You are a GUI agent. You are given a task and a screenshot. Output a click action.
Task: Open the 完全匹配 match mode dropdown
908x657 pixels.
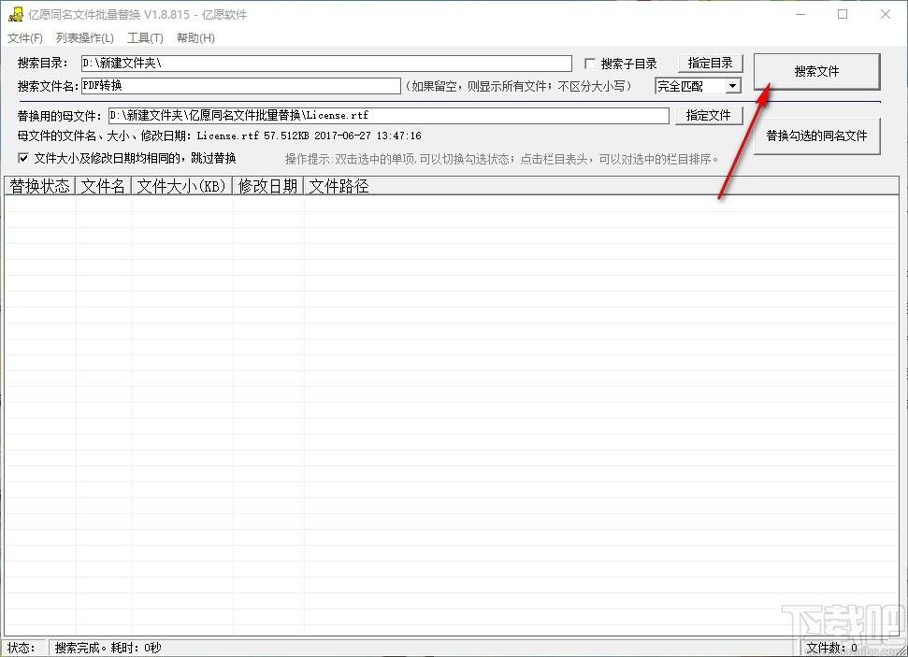[698, 86]
